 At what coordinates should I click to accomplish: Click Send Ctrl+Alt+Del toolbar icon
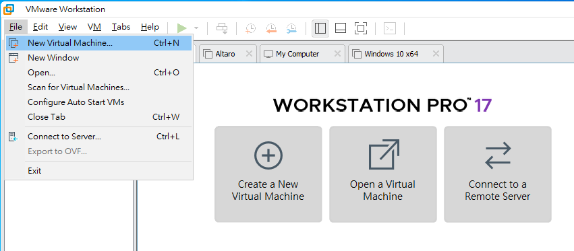222,28
